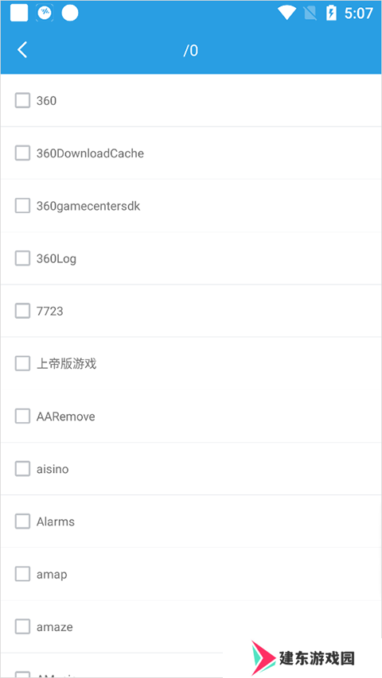Check the 360 folder checkbox
Image resolution: width=382 pixels, height=678 pixels.
click(22, 100)
